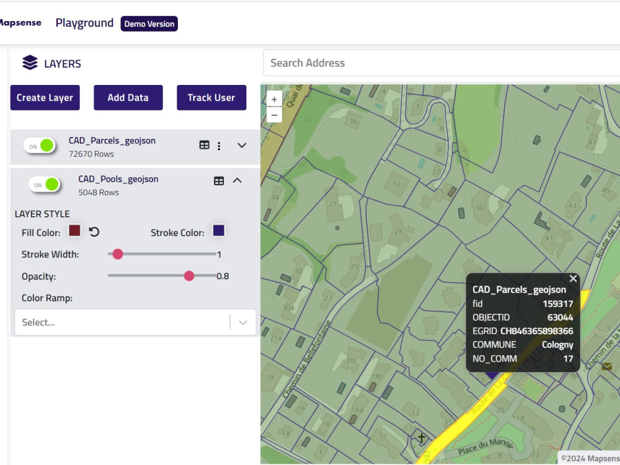The width and height of the screenshot is (620, 465).
Task: Click the Track User button
Action: point(211,98)
